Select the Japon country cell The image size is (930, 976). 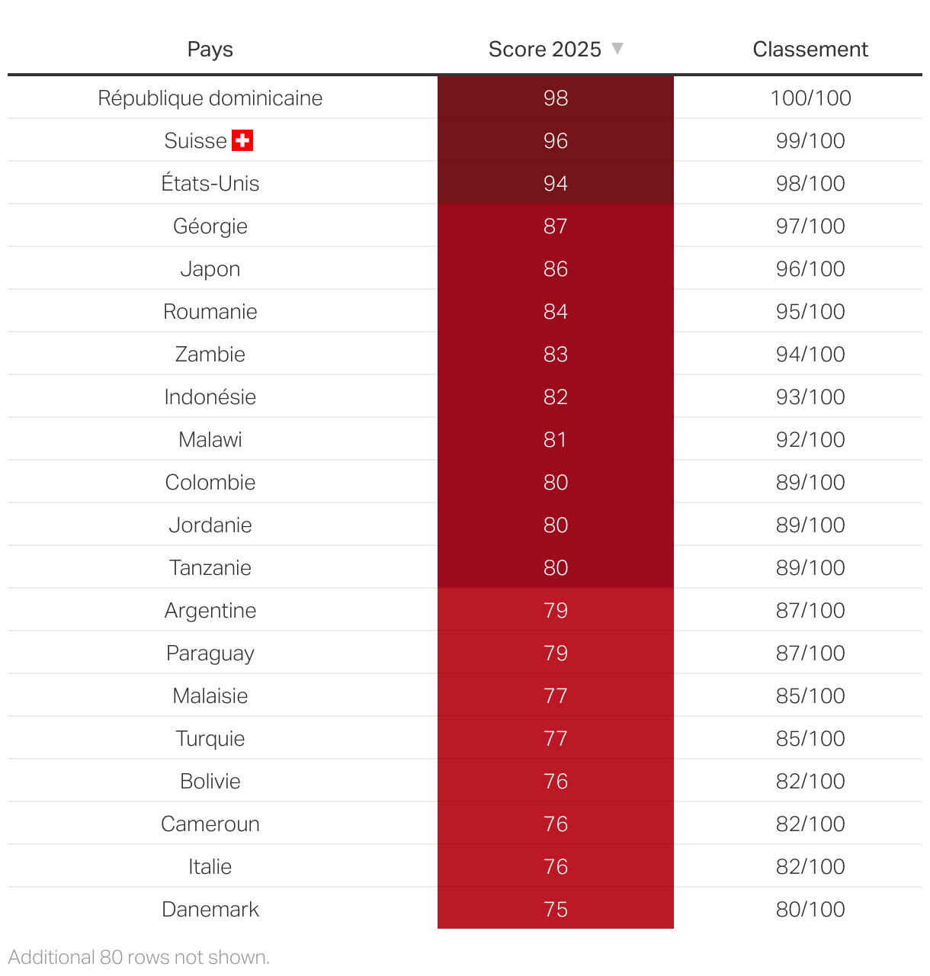point(210,269)
